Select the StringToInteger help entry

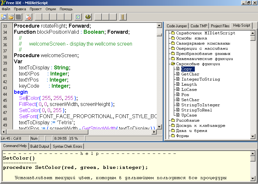coord(200,105)
